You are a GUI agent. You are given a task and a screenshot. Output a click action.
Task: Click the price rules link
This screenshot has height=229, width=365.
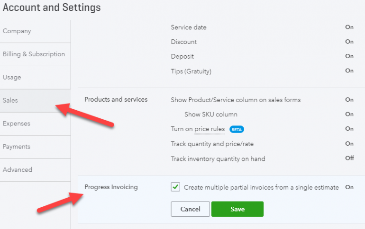(x=210, y=129)
